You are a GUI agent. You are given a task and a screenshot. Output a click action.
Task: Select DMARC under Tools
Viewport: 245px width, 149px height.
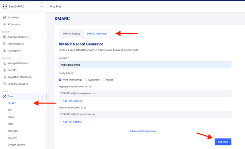pos(12,103)
